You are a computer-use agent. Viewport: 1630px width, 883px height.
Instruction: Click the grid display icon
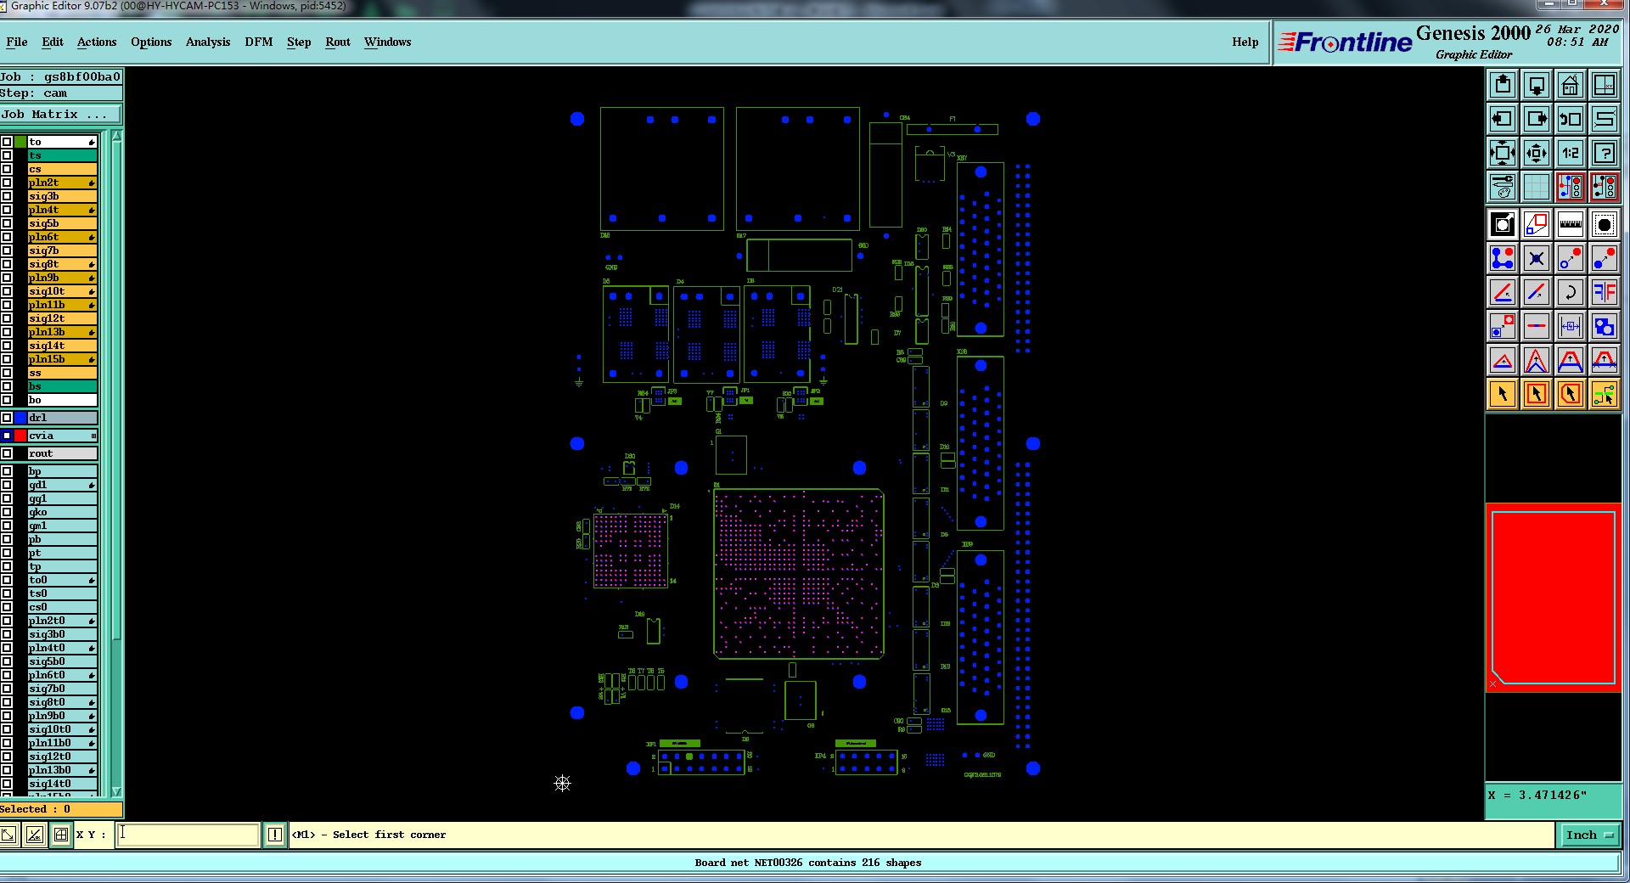pos(1536,187)
